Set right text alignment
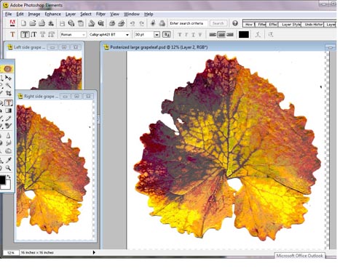 pos(229,35)
